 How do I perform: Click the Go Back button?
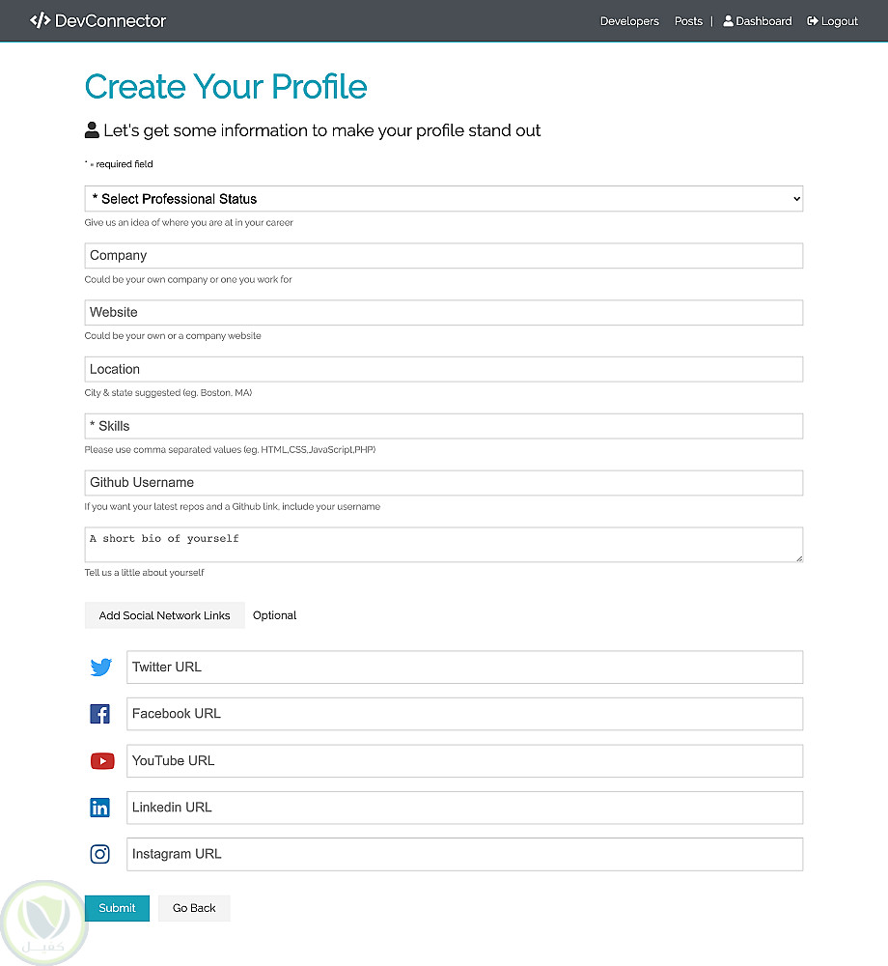194,908
